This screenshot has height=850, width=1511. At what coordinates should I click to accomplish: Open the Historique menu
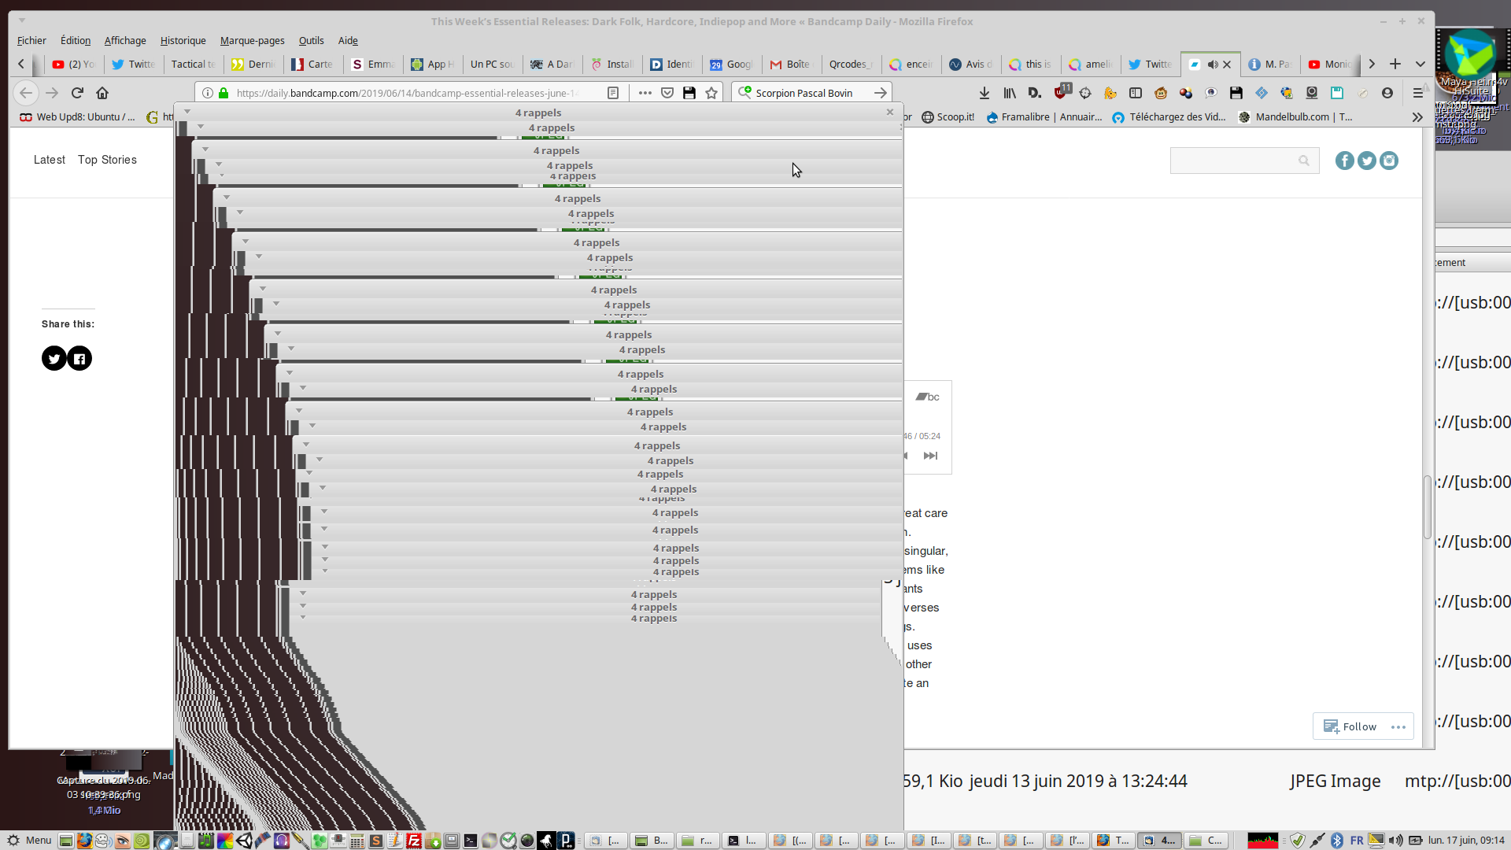(183, 41)
